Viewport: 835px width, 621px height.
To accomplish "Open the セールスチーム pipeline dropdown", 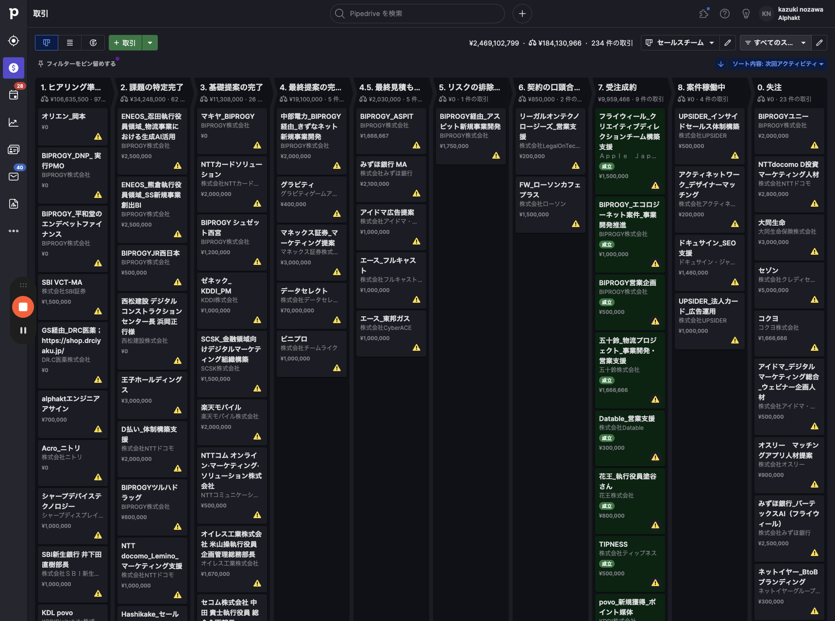I will click(x=680, y=43).
